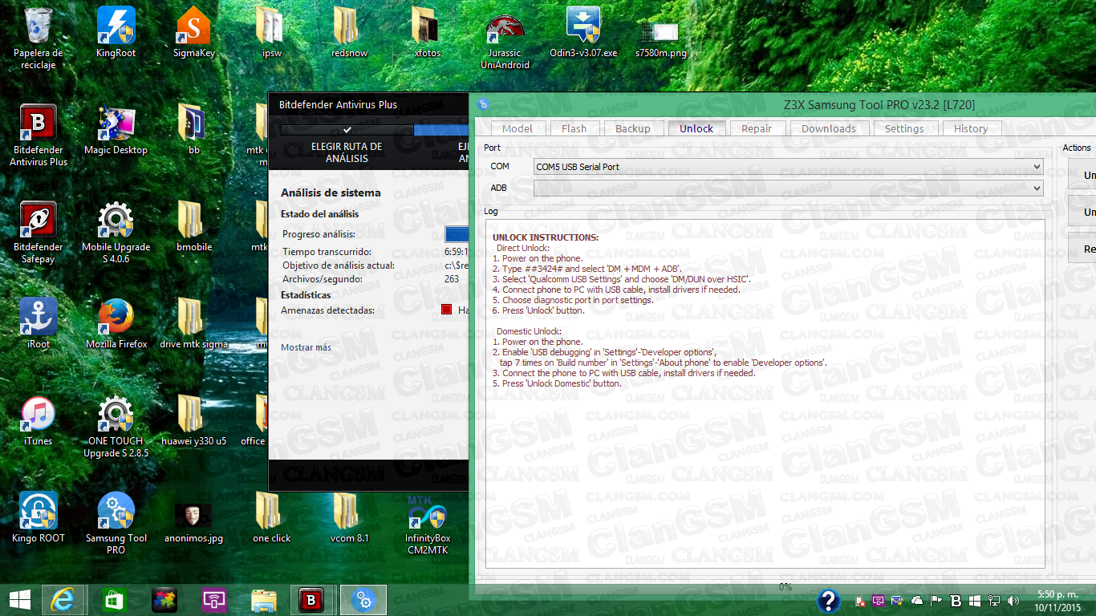1096x616 pixels.
Task: Launch InfinityBox CM2MTK shortcut
Action: [427, 523]
